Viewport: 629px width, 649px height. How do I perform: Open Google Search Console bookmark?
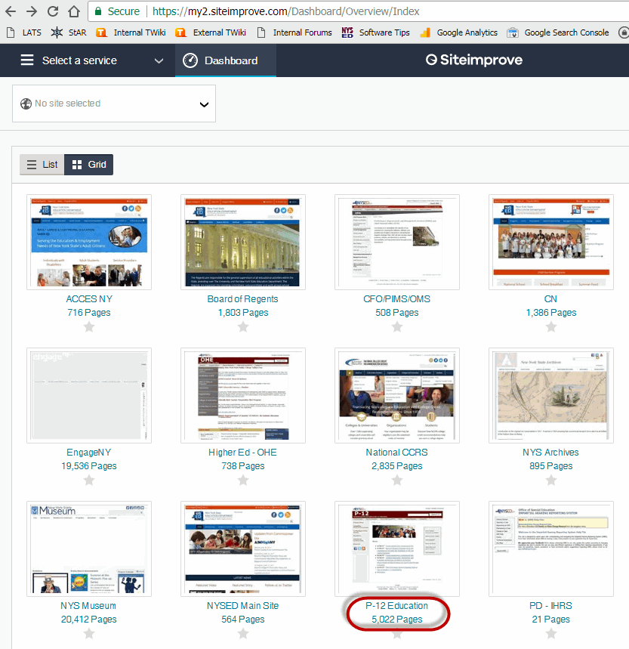pos(558,32)
